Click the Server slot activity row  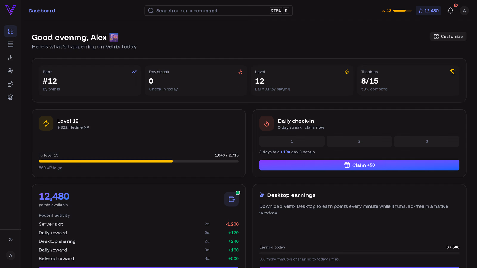click(x=139, y=224)
